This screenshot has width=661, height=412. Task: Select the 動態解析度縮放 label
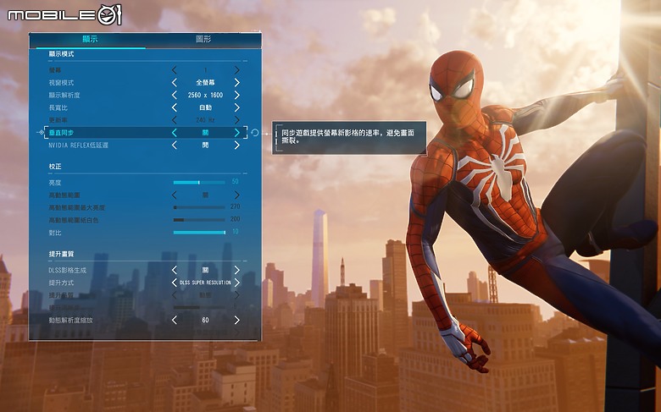click(70, 321)
